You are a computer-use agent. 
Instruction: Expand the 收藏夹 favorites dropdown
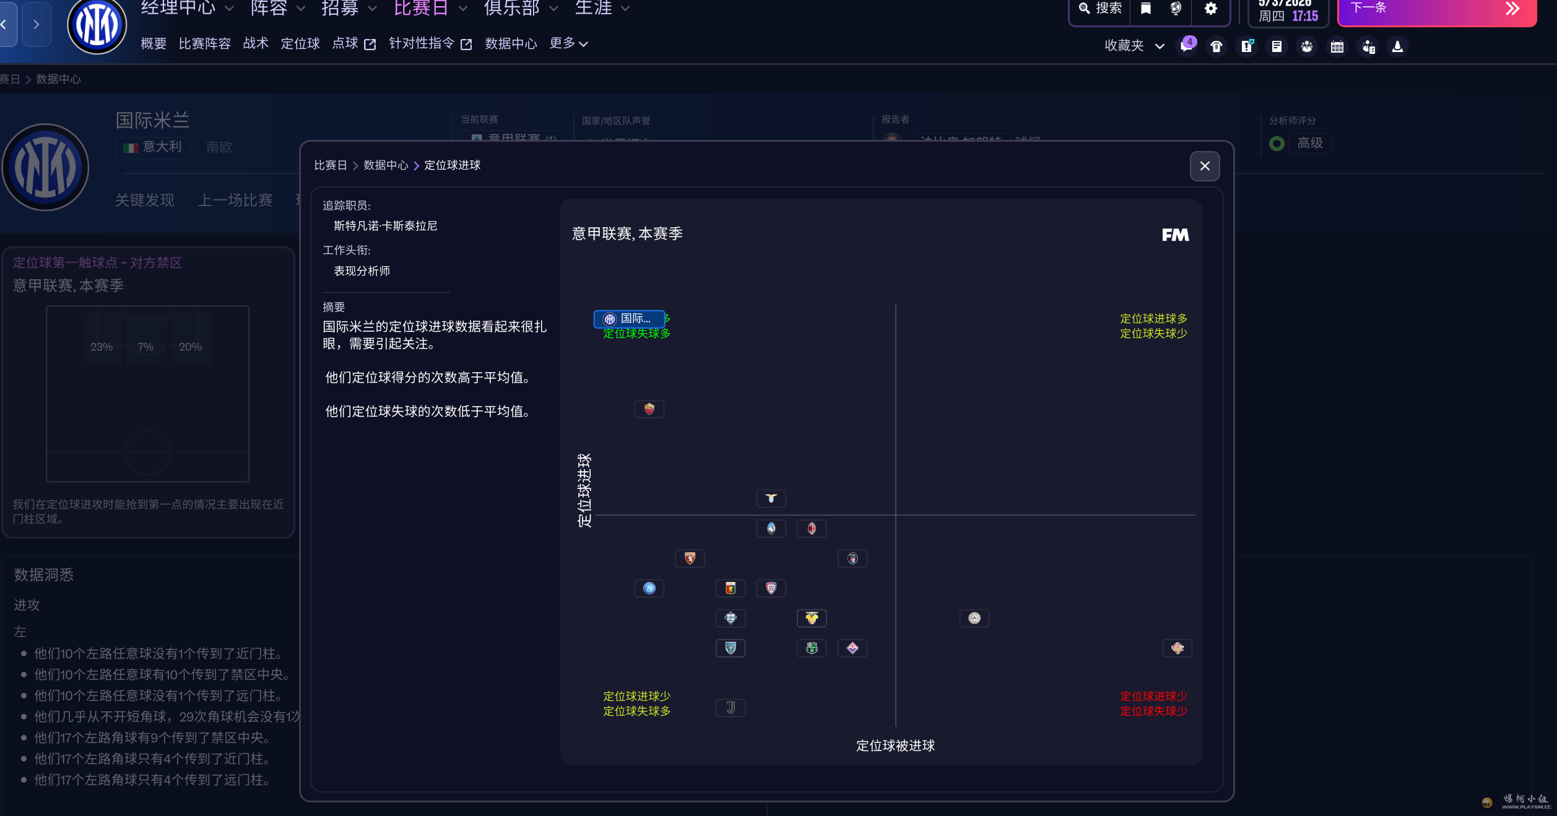[1134, 46]
